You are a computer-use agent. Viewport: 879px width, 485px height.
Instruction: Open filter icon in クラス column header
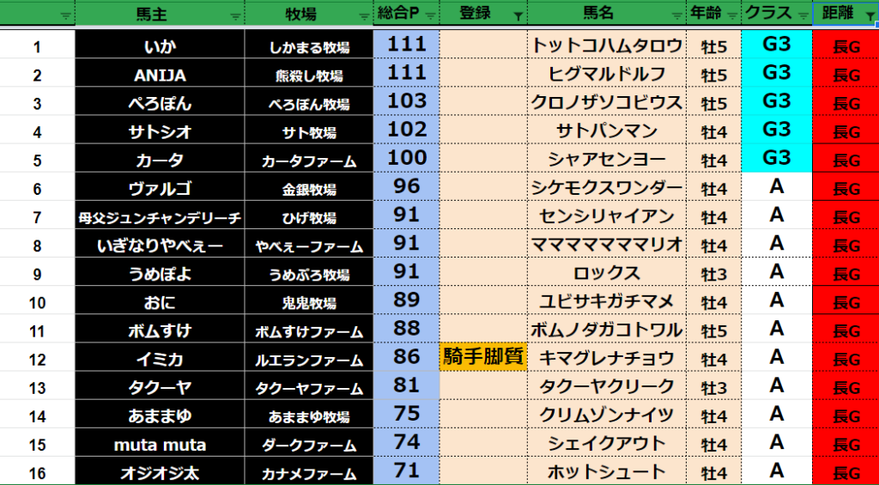(803, 15)
